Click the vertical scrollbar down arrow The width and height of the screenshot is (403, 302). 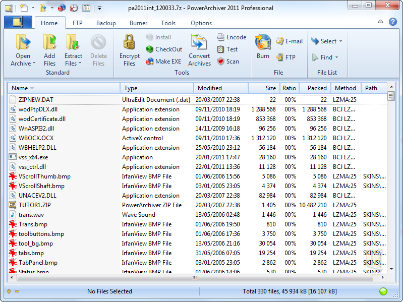pos(391,269)
